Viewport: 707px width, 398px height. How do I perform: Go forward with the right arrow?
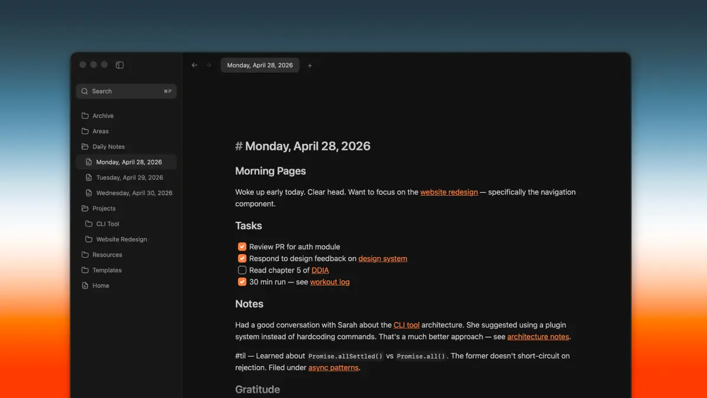[209, 65]
